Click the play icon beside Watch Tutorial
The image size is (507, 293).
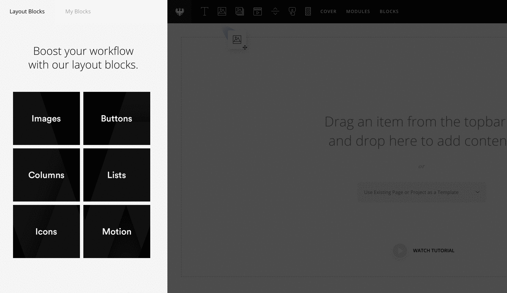click(x=400, y=251)
